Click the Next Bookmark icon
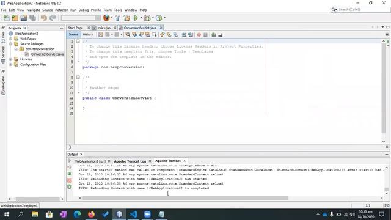The height and width of the screenshot is (220, 391). coord(169,35)
